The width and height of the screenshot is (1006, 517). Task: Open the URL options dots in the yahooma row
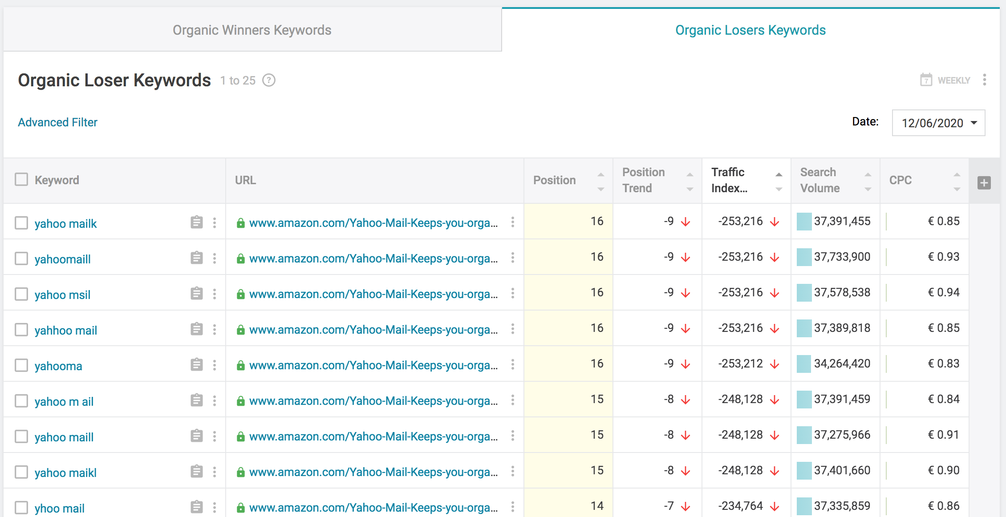513,364
